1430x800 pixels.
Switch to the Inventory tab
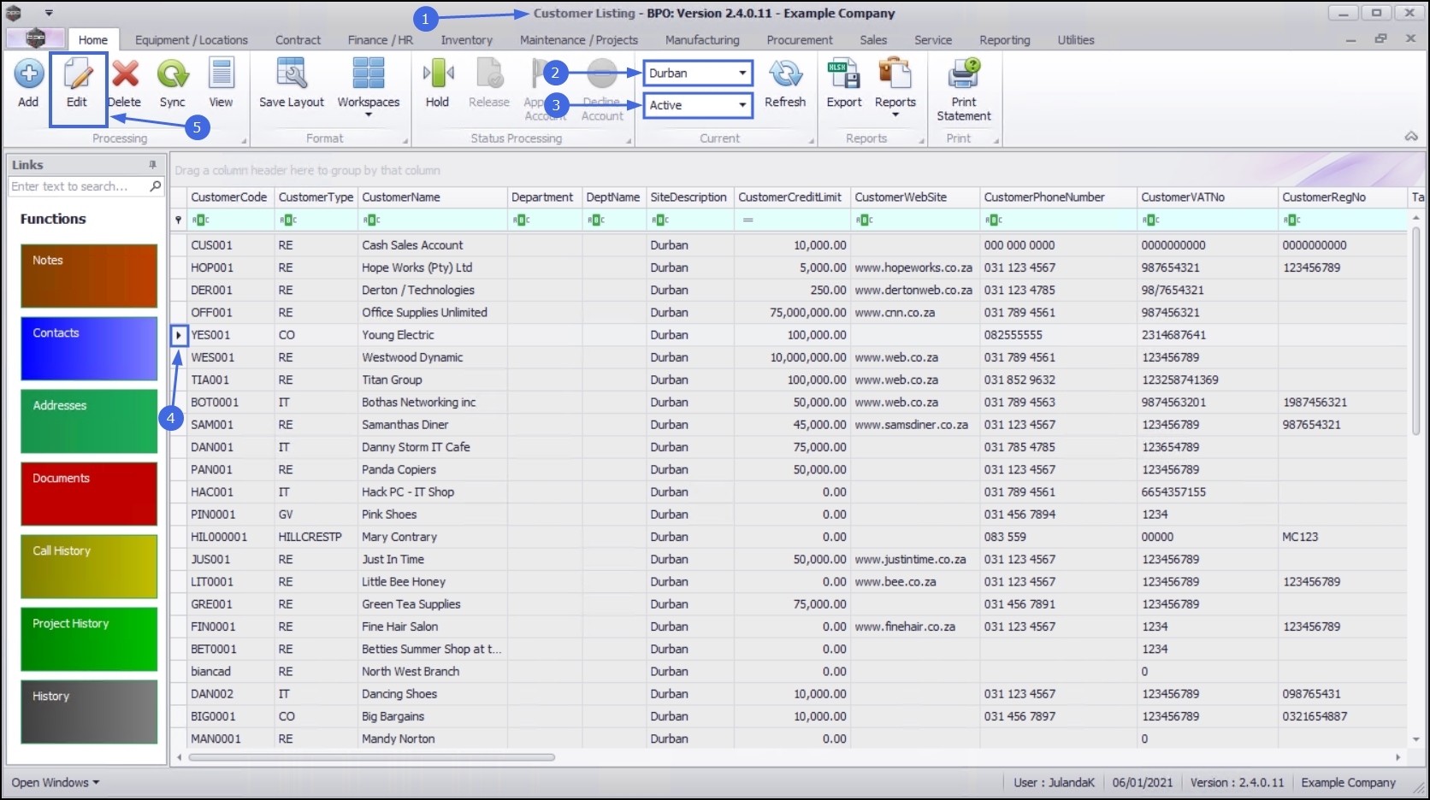(x=466, y=39)
